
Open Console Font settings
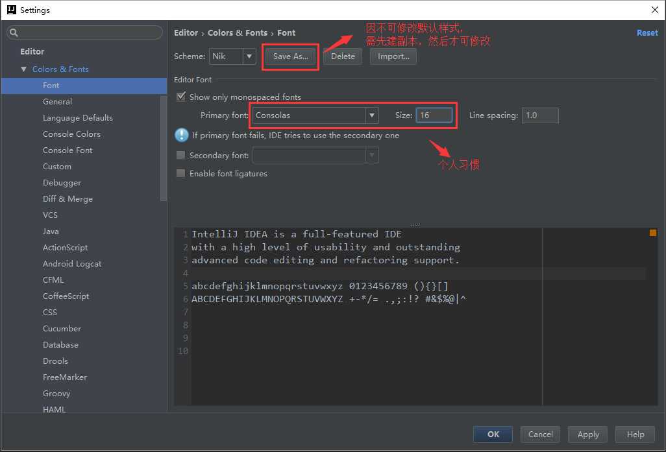[67, 150]
